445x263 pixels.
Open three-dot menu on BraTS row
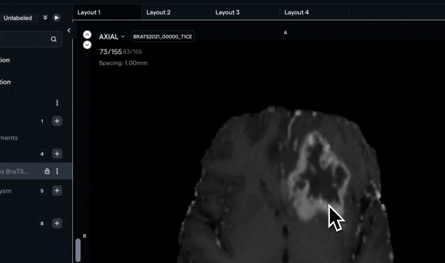(57, 171)
